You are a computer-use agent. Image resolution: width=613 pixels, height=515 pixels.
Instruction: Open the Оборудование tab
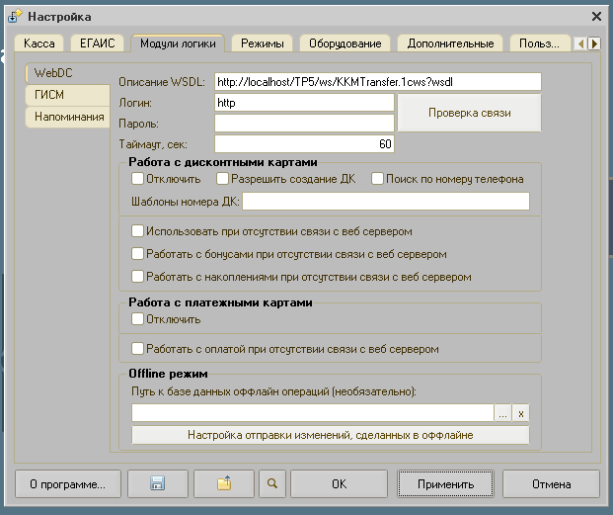pyautogui.click(x=345, y=43)
